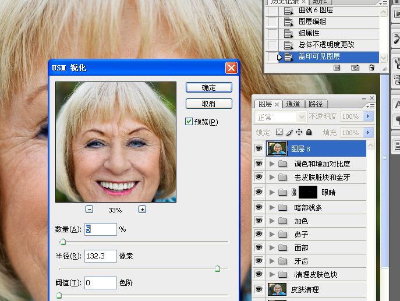
Task: Click the 数量 amount slider handle
Action: 63,242
